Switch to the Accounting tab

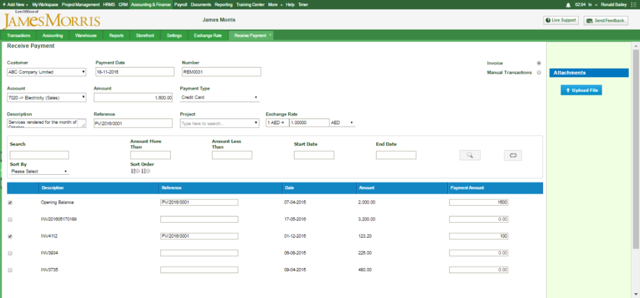[x=53, y=36]
